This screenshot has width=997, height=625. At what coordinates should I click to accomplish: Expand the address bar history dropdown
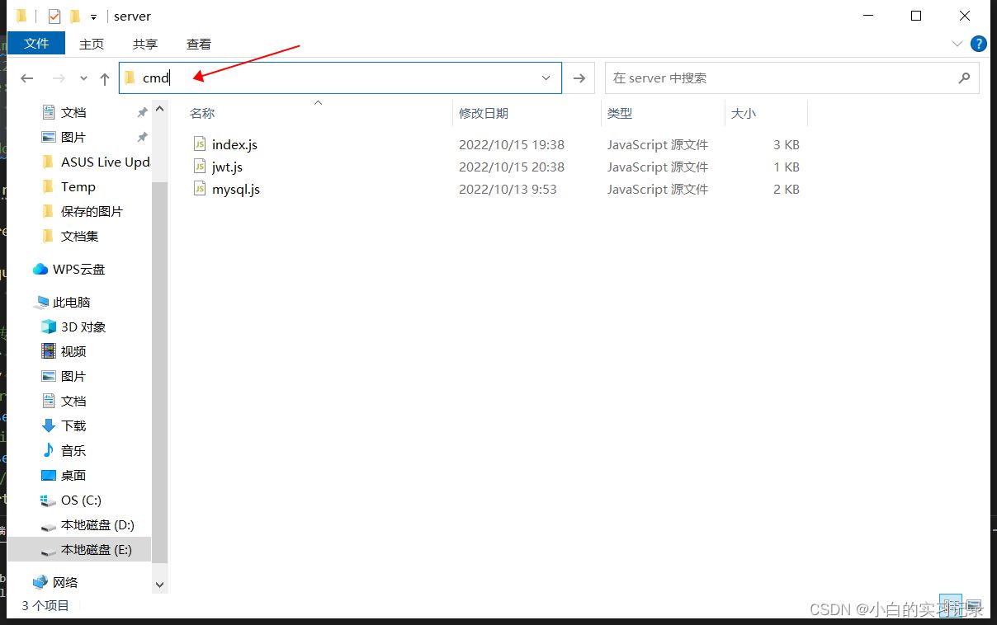[x=546, y=78]
